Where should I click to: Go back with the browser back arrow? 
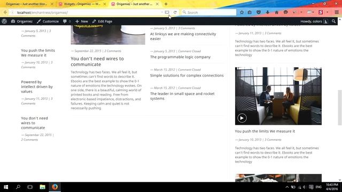(x=5, y=12)
